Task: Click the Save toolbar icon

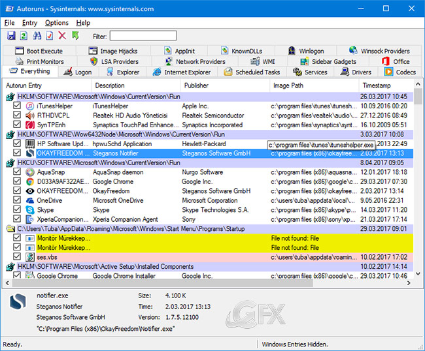Action: pyautogui.click(x=11, y=36)
